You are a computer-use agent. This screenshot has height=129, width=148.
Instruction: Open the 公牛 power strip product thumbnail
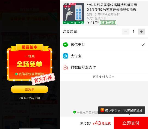click(73, 13)
